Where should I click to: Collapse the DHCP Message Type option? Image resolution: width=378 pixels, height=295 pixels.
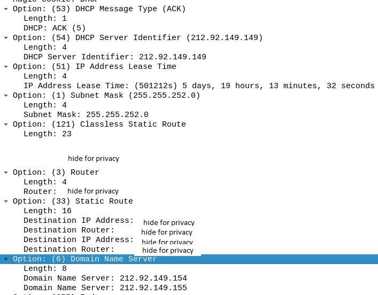[x=5, y=9]
